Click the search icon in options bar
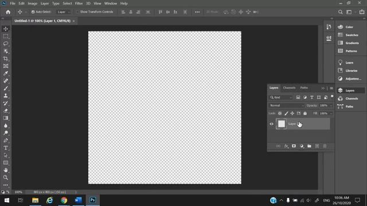This screenshot has height=206, width=367. pyautogui.click(x=340, y=12)
